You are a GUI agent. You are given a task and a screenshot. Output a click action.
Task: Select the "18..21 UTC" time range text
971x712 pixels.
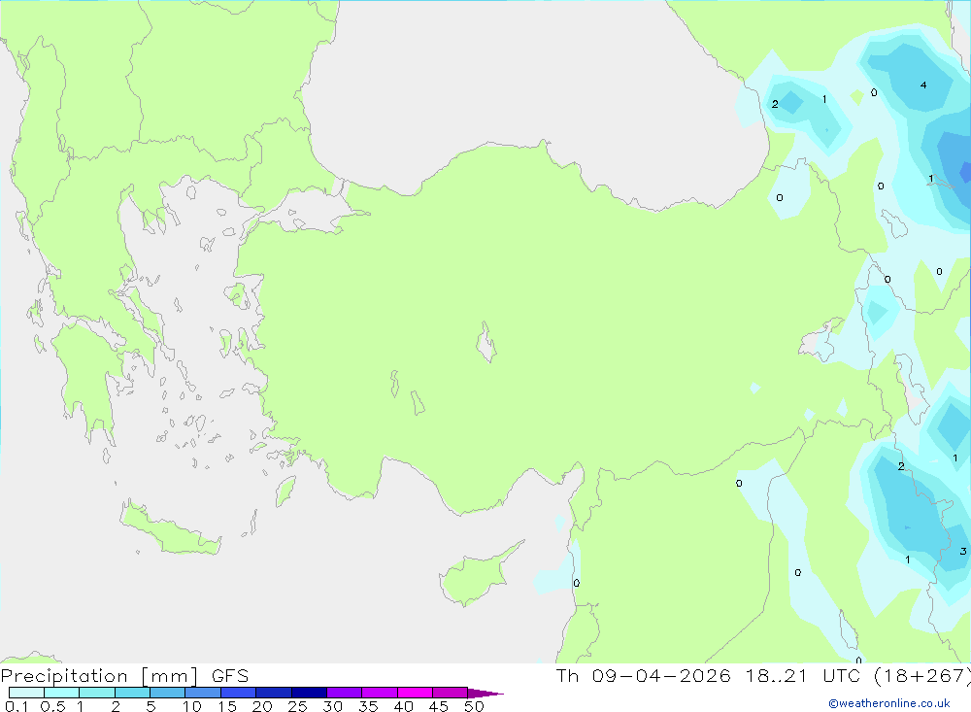pos(803,676)
